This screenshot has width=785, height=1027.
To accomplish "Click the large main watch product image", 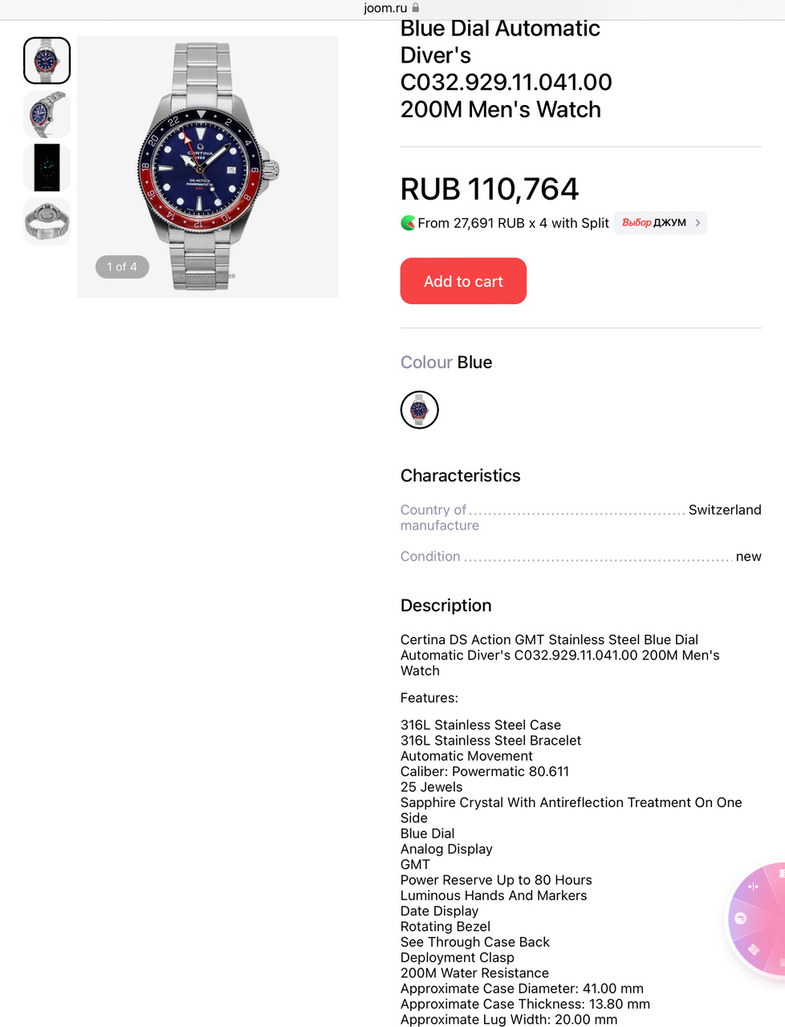I will [x=207, y=166].
